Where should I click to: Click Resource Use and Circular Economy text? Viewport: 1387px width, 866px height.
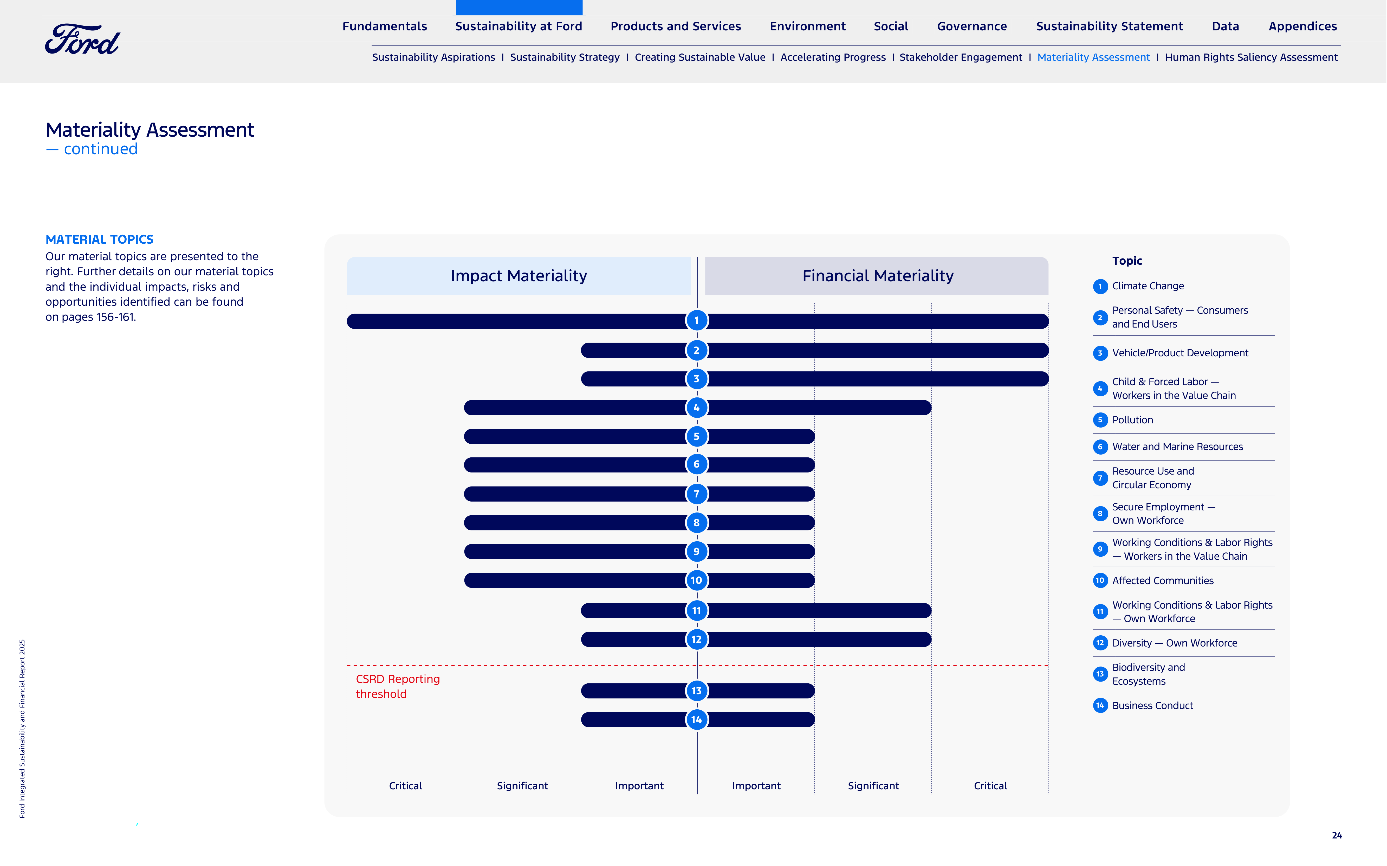(1153, 478)
